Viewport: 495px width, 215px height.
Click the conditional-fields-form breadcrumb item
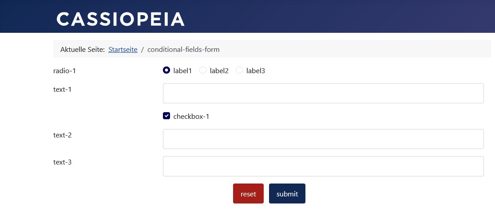tap(183, 49)
